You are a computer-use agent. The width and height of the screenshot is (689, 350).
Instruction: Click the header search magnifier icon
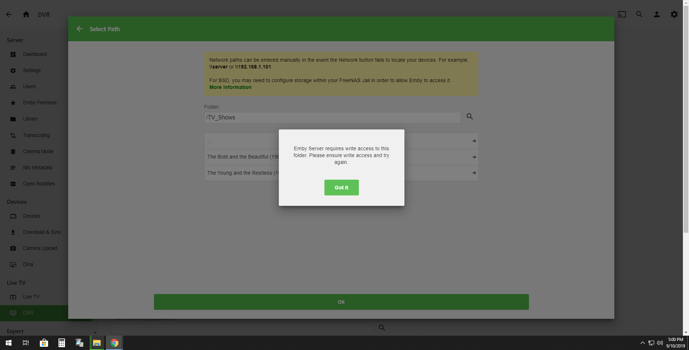(639, 14)
